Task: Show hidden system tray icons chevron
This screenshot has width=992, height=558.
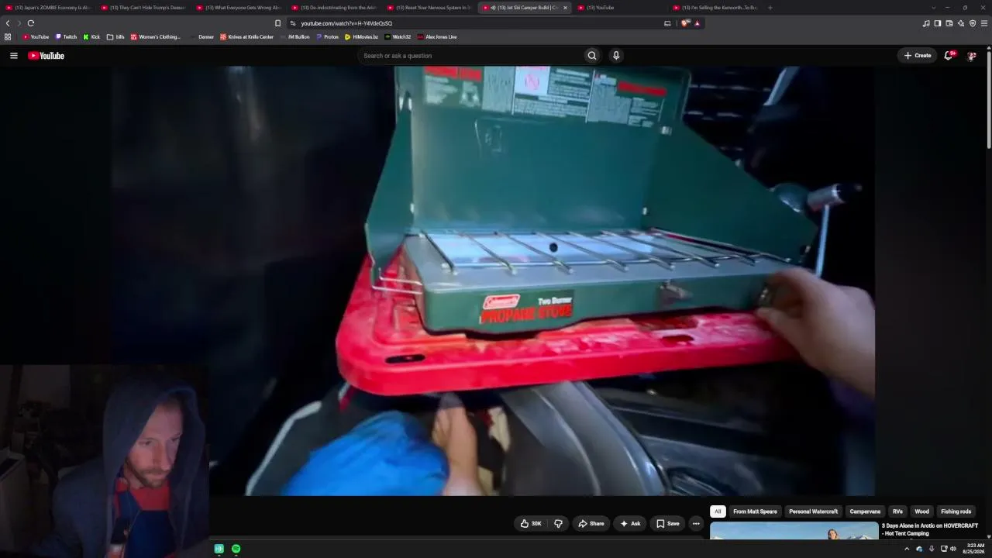Action: click(x=907, y=549)
